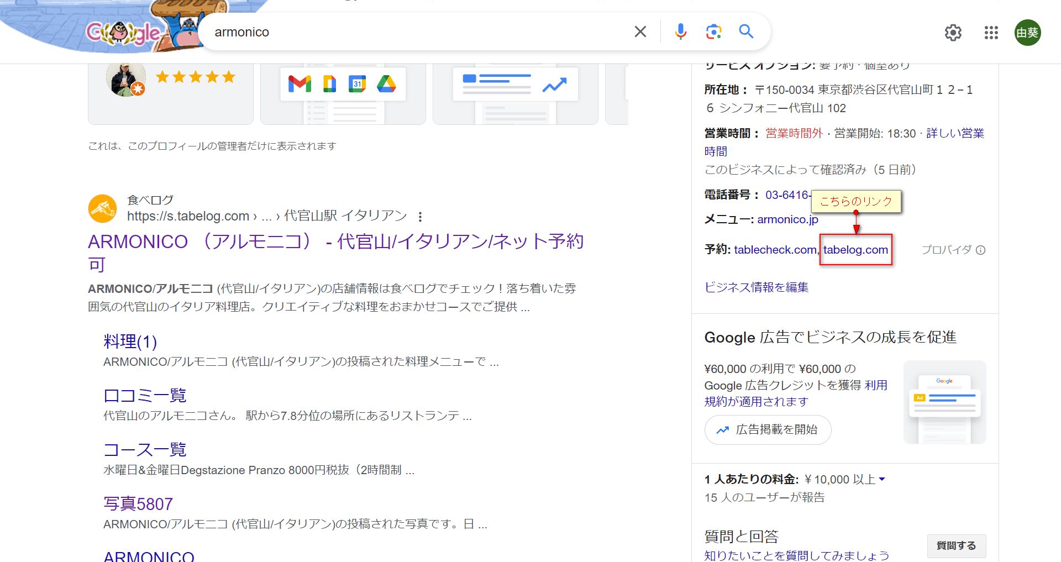Expand the per-person price dropdown arrow

(x=882, y=479)
